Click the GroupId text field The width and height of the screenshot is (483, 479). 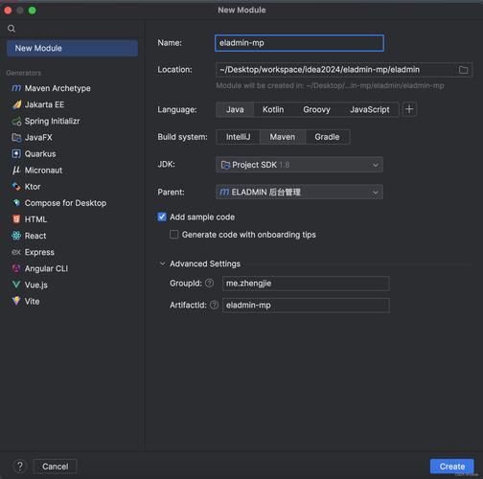[306, 284]
